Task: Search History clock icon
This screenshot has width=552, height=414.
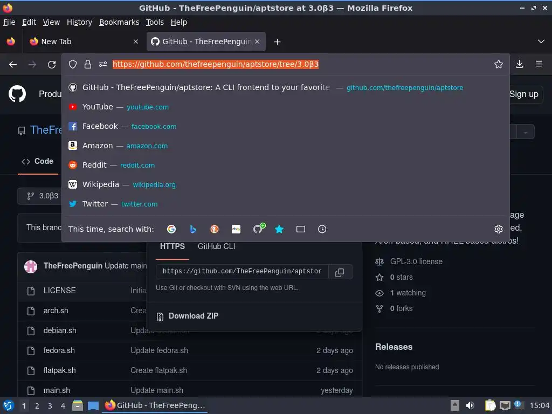Action: (x=322, y=229)
